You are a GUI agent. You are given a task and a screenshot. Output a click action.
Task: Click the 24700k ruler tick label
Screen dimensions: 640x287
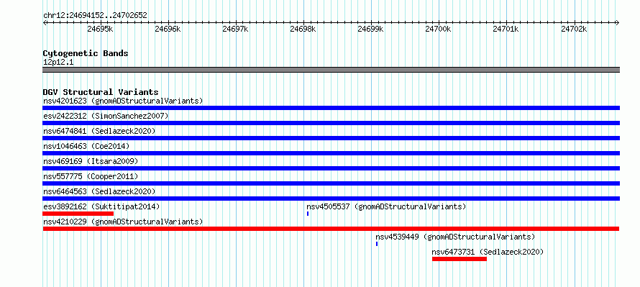coord(439,29)
